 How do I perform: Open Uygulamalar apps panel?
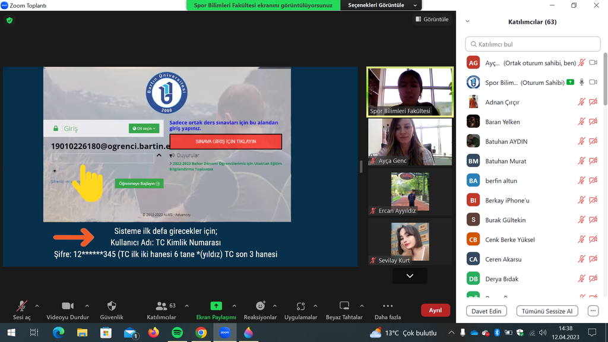[x=301, y=306]
